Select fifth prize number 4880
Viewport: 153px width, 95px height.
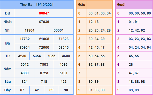tap(25, 73)
